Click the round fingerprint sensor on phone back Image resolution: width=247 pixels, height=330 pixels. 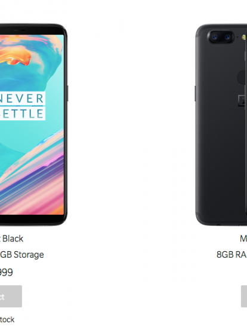pos(242,78)
